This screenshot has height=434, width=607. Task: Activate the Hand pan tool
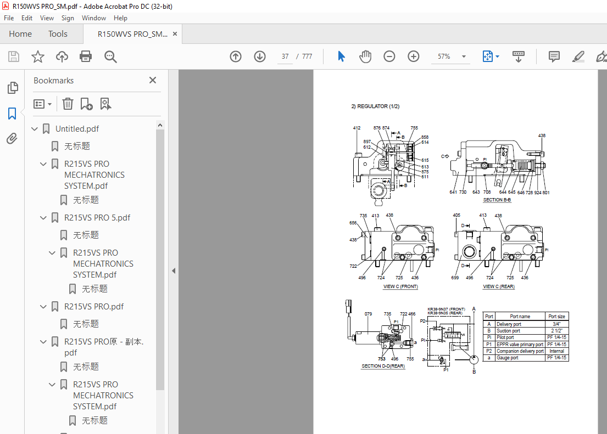[x=365, y=57]
